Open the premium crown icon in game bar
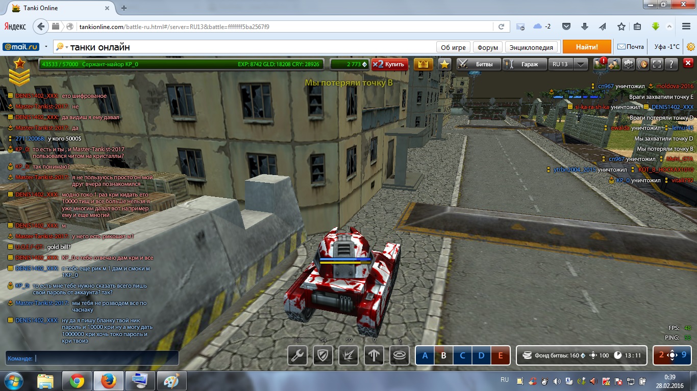This screenshot has height=391, width=697. 424,64
